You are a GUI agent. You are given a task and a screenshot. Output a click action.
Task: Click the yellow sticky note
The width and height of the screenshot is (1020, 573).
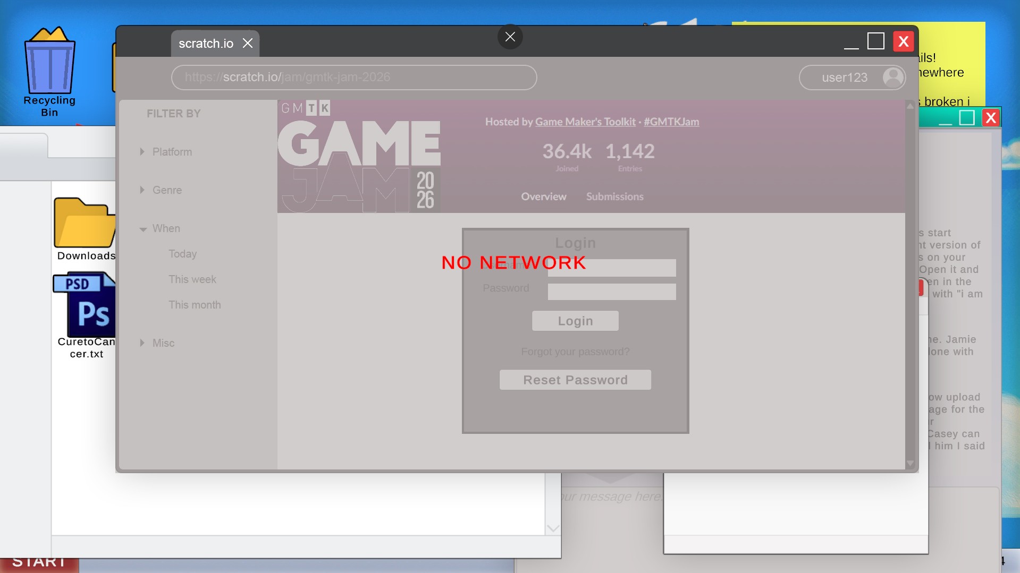click(951, 64)
